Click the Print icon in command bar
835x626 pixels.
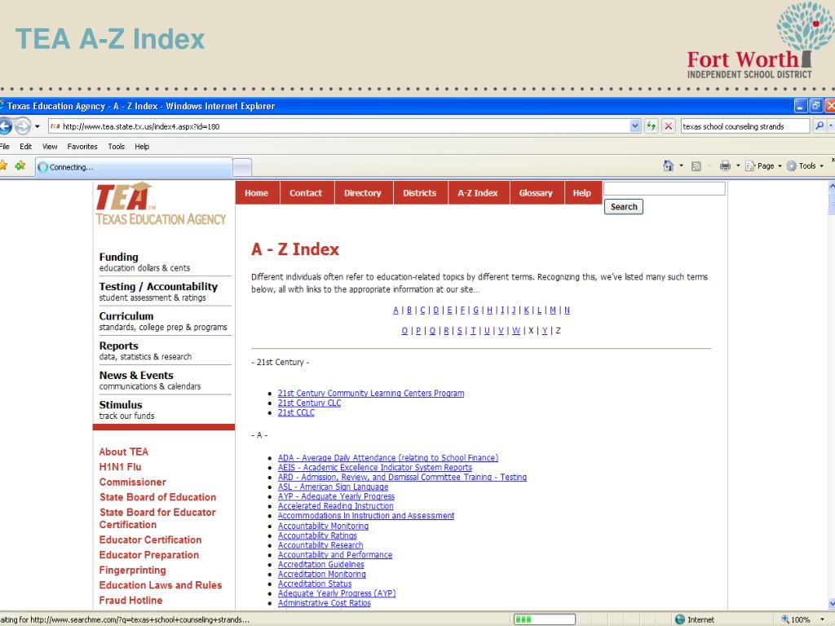coord(725,166)
